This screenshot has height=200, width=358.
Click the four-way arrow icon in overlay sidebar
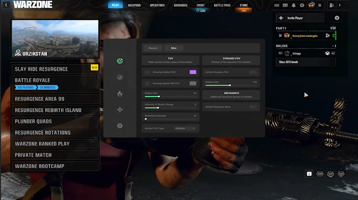tap(119, 110)
